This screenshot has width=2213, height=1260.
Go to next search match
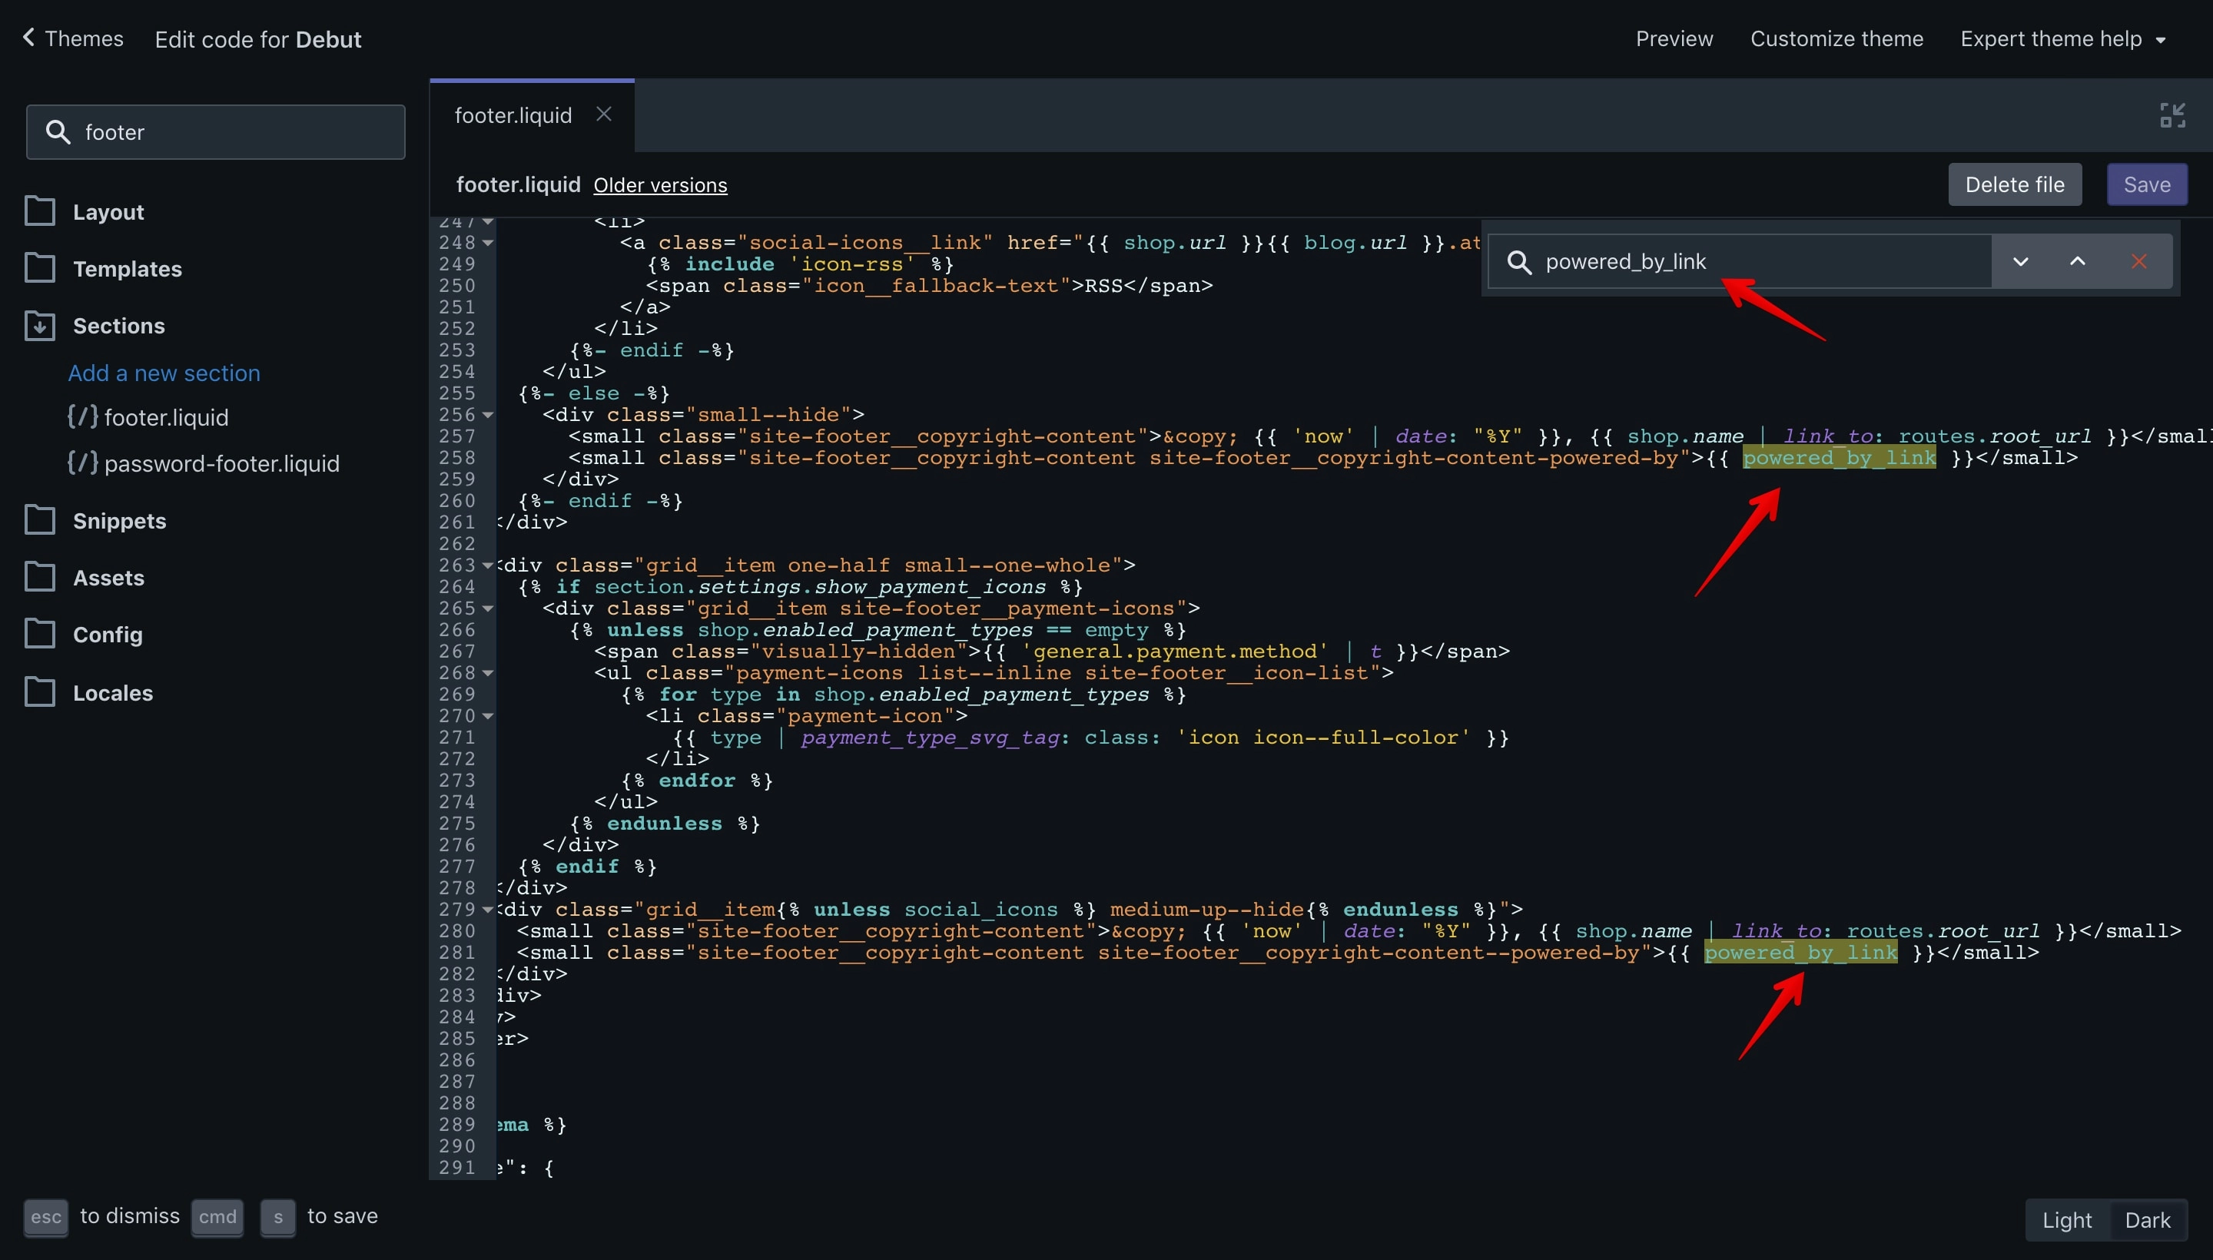tap(2020, 261)
